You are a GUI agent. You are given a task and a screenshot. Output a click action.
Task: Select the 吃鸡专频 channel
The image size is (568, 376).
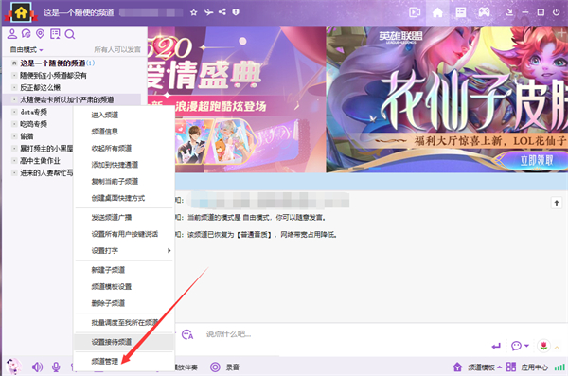point(33,124)
